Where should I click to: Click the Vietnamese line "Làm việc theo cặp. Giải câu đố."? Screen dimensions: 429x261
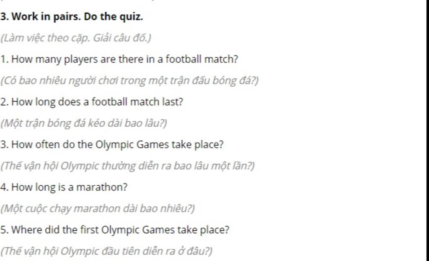coord(75,38)
